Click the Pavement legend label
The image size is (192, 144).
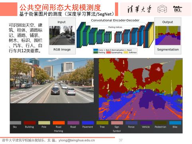pyautogui.click(x=87, y=127)
